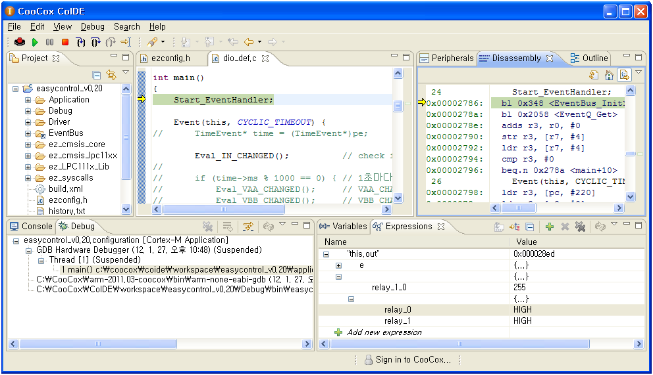Toggle Show Logical Structure icon in Expressions
Image resolution: width=653 pixels, height=375 pixels.
[x=515, y=227]
